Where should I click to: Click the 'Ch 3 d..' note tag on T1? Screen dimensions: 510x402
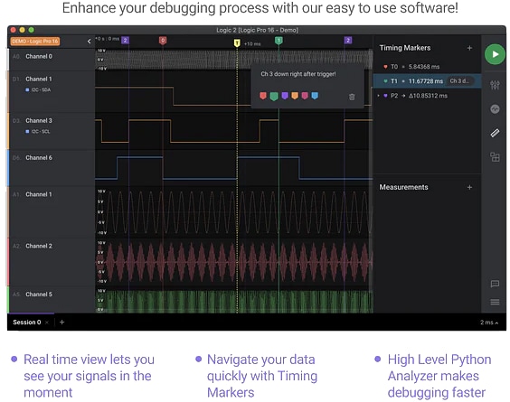coord(459,81)
